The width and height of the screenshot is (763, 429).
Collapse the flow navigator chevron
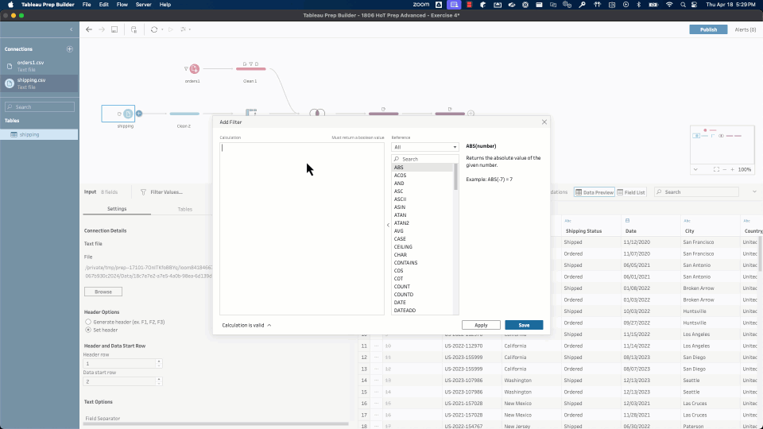point(695,170)
